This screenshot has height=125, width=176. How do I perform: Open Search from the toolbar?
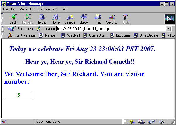point(70,19)
